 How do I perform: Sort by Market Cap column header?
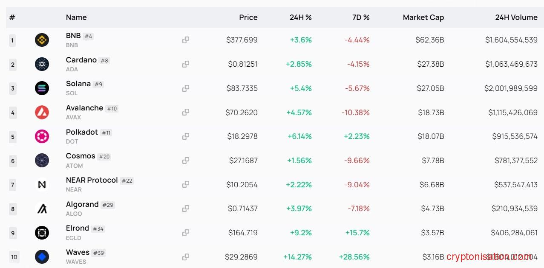click(423, 17)
